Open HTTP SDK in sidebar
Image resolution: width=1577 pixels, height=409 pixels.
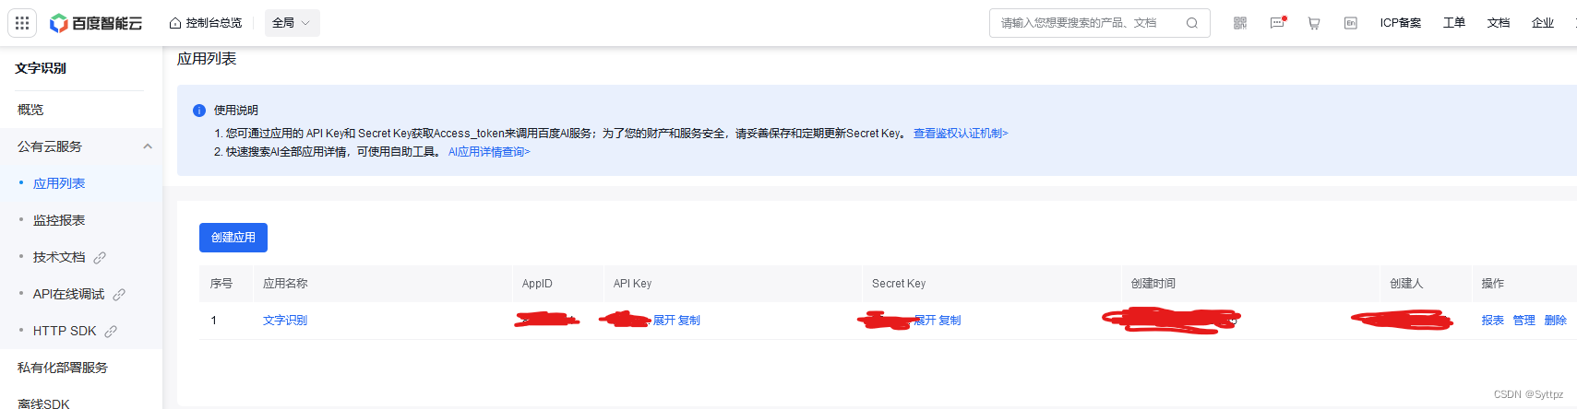point(65,331)
